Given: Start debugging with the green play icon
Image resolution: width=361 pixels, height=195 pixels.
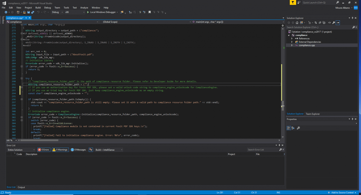Looking at the screenshot, I should [x=88, y=12].
